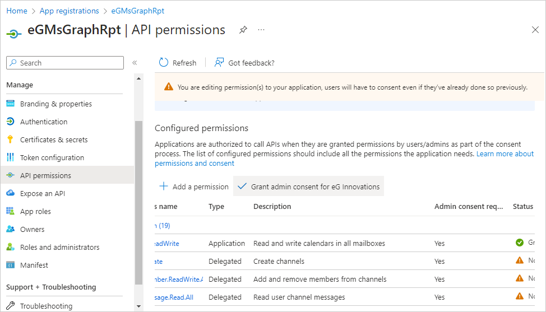Click the eGMsGraphRpt app icon by the title
Screen dimensions: 546x312
[14, 34]
